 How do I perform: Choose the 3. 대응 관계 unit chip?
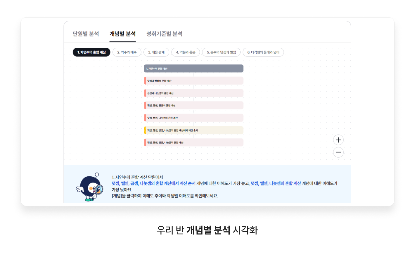pyautogui.click(x=156, y=52)
